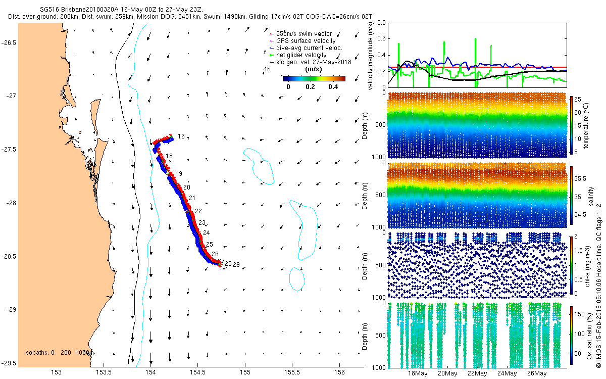Click the '(m/s)' label above the color bar
606x379 pixels.
pyautogui.click(x=314, y=69)
